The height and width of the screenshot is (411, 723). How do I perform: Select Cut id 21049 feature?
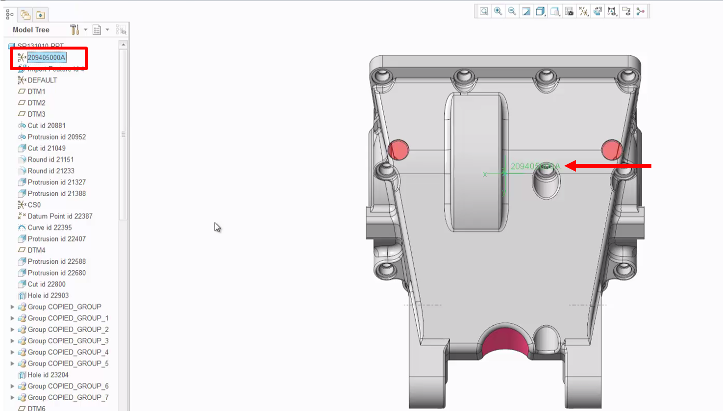click(x=42, y=148)
